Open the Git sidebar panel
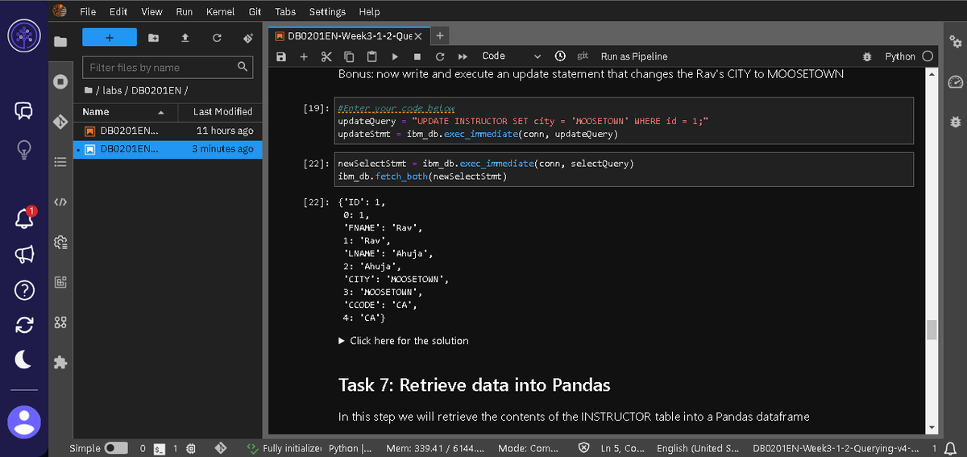This screenshot has width=967, height=457. [60, 122]
